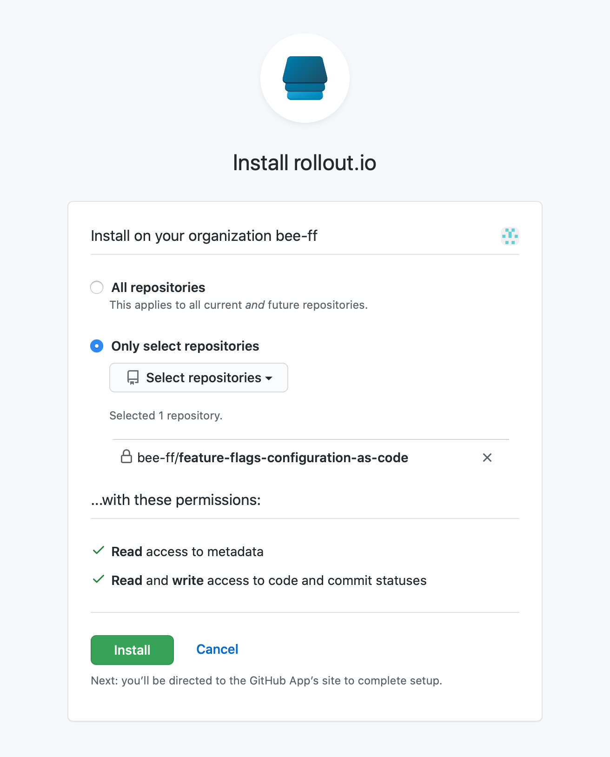The width and height of the screenshot is (610, 757).
Task: Click the 'Install rollout.io' page title
Action: tap(305, 163)
